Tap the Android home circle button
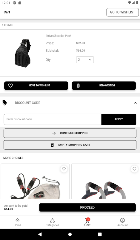Image resolution: width=140 pixels, height=240 pixels. pos(70,234)
